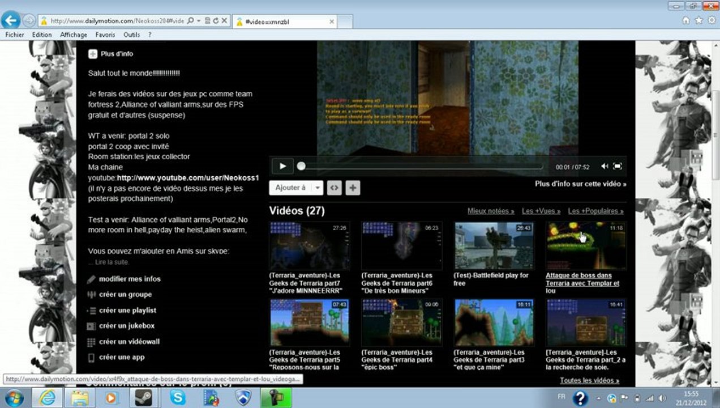Click the playlist icon beside créer une playlist
The width and height of the screenshot is (720, 408).
point(91,311)
